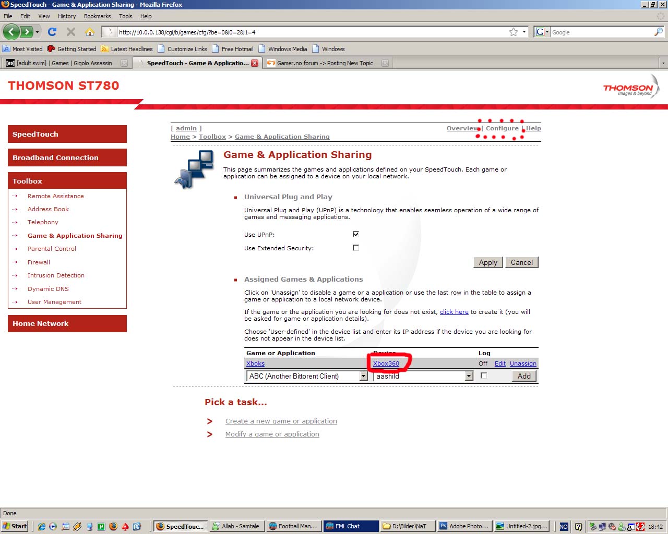
Task: Switch to the adult swim Games tab
Action: click(x=67, y=63)
